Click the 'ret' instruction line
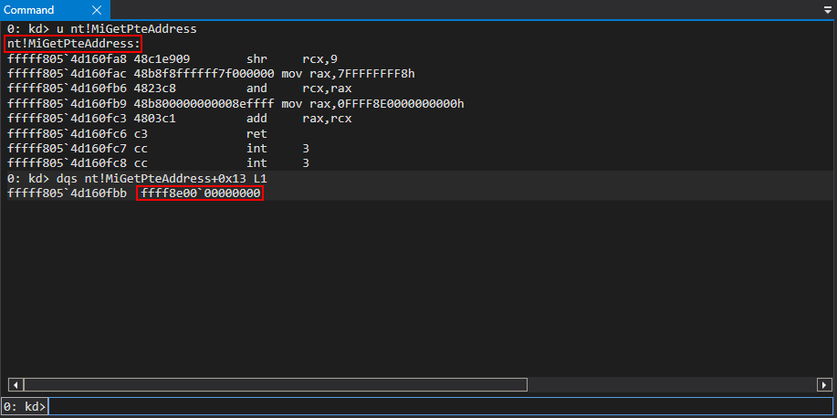 point(256,133)
